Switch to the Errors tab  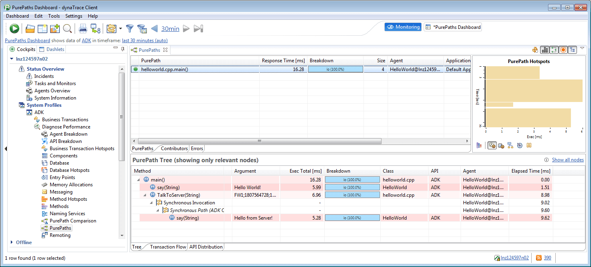tap(197, 149)
